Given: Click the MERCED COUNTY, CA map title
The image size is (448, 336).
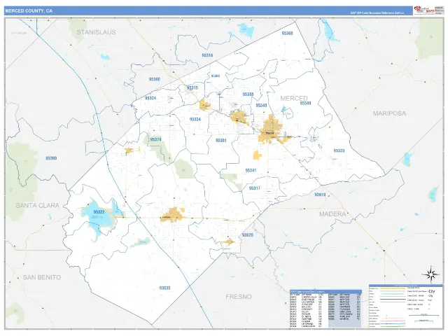Looking at the screenshot, I should point(29,11).
